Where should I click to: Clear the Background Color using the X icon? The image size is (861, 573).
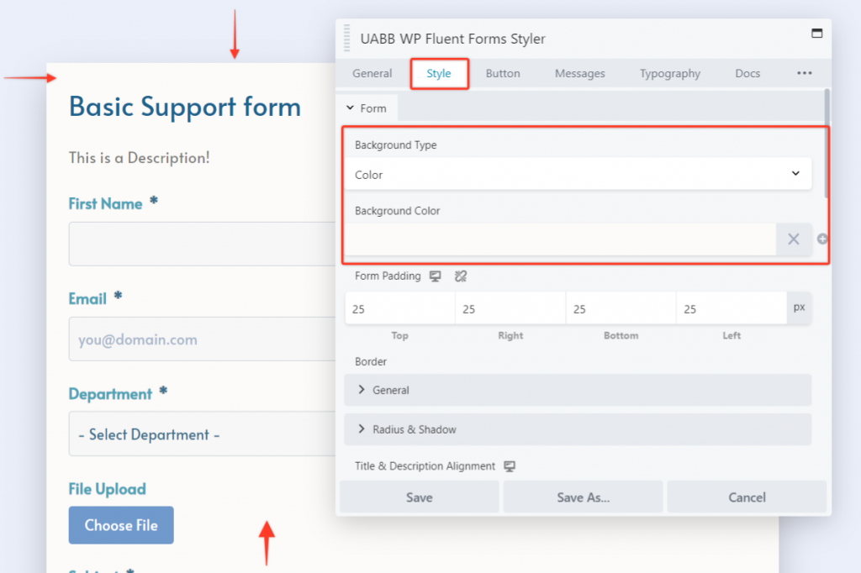click(793, 239)
